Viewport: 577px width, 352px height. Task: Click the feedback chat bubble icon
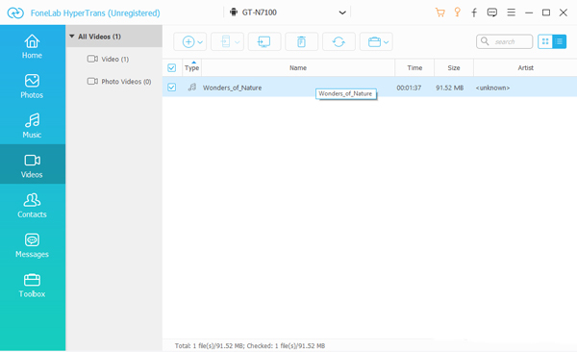492,13
